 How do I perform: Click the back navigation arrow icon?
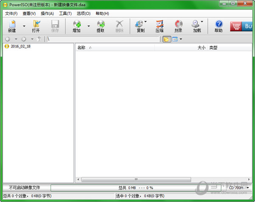click(8, 39)
